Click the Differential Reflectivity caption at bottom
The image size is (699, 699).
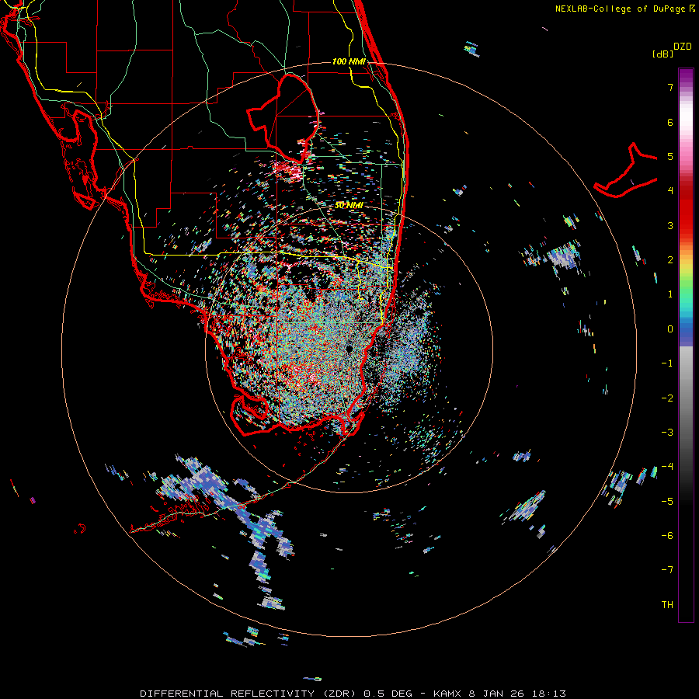[353, 694]
